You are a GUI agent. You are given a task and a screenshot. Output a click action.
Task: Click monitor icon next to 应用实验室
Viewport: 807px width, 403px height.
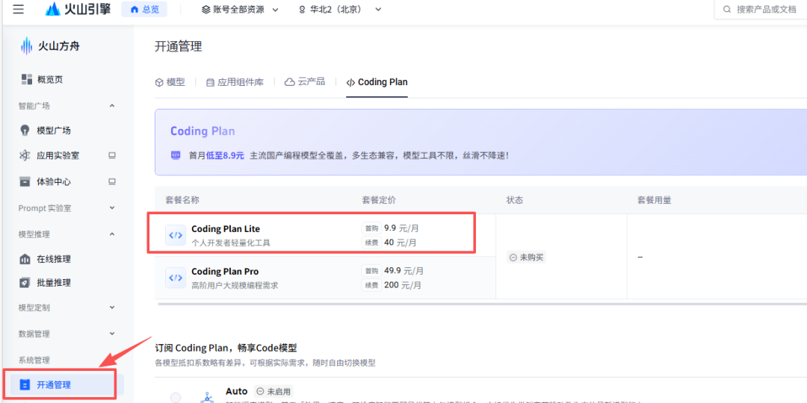112,155
